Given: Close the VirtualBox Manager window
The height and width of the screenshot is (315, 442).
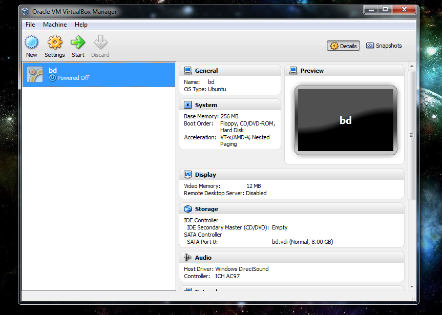Looking at the screenshot, I should 404,10.
